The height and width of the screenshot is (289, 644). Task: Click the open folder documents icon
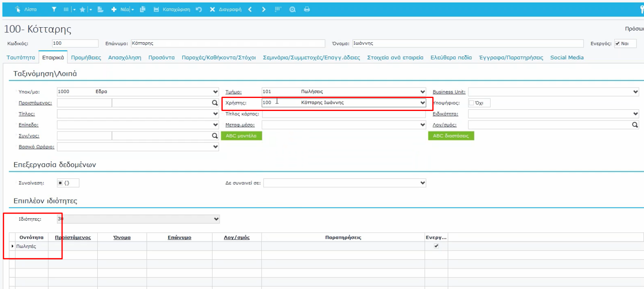coord(100,9)
